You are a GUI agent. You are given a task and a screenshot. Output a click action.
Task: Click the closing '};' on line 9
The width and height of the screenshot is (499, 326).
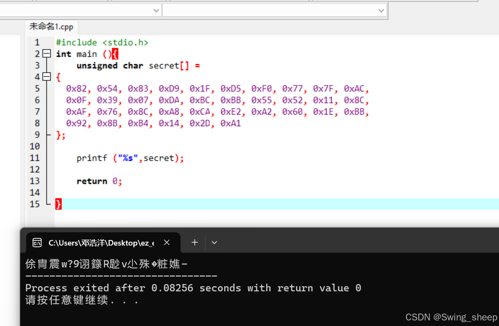click(x=61, y=135)
